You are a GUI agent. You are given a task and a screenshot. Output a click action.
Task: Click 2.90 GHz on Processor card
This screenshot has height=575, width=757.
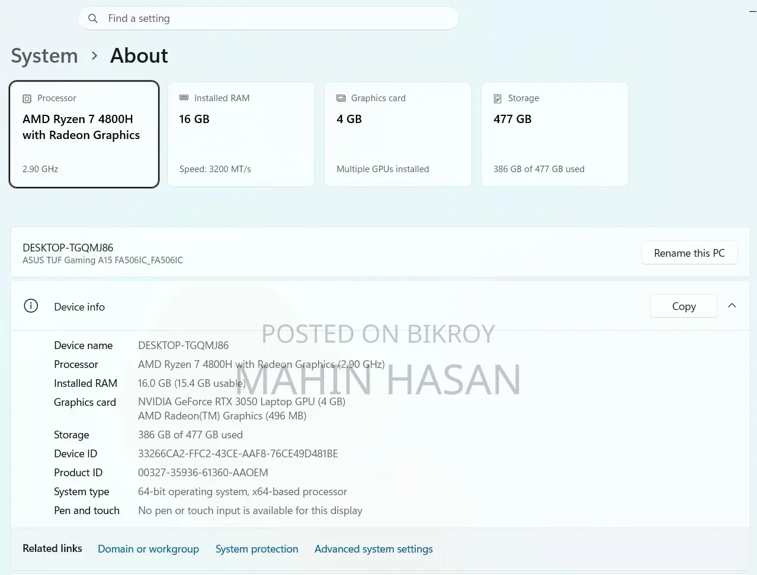[40, 169]
